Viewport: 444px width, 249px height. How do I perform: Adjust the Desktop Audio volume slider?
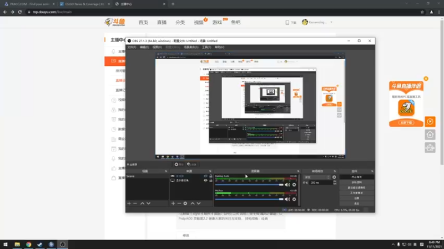[249, 185]
